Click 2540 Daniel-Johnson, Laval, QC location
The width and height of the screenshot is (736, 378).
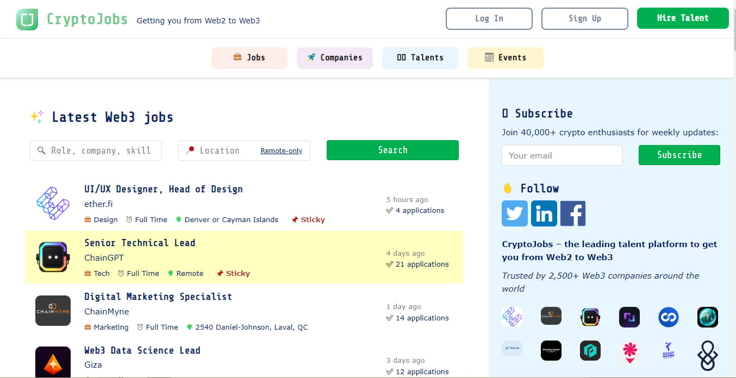247,327
